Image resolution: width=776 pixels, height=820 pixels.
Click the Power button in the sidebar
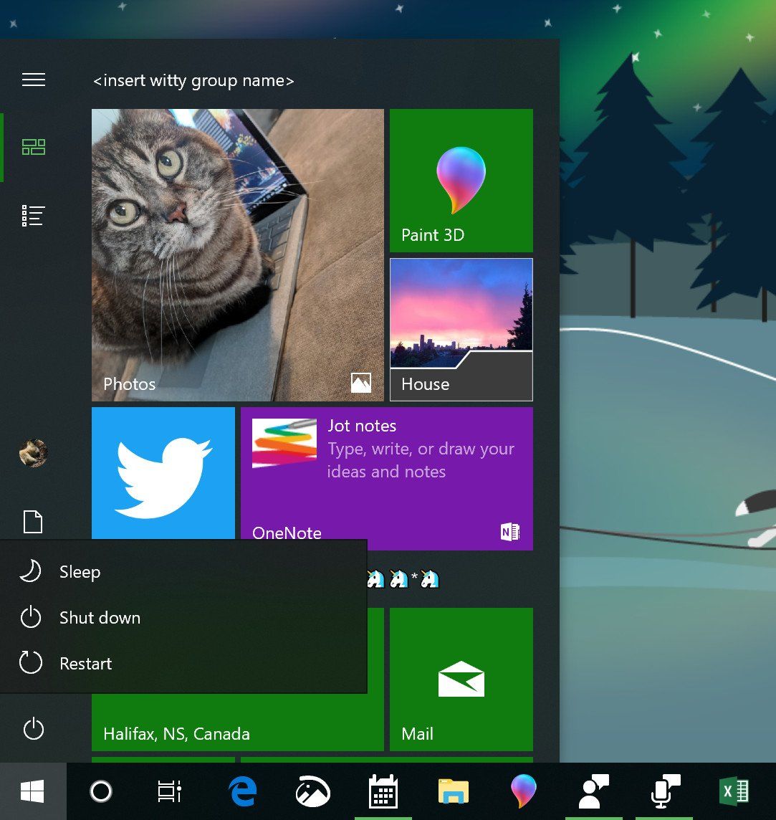point(33,728)
